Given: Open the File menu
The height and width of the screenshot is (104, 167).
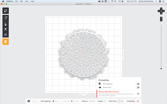Looking at the screenshot, I should [x=16, y=1].
